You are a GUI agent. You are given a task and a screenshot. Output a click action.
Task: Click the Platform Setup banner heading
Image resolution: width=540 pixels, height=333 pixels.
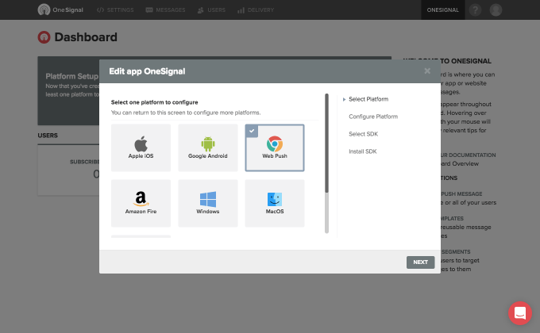click(x=72, y=76)
